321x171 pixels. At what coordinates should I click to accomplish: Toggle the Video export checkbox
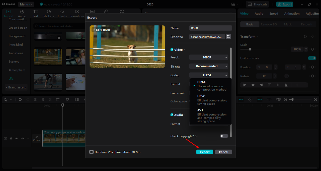point(172,50)
